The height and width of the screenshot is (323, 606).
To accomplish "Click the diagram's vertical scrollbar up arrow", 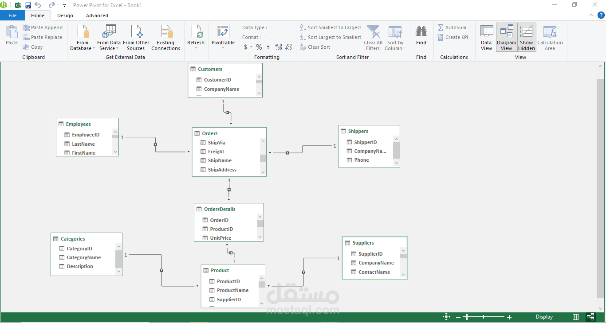I will click(x=601, y=66).
